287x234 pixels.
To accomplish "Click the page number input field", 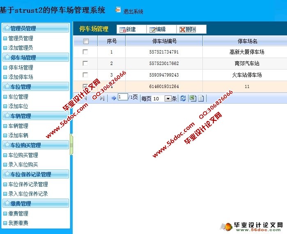I will coord(123,97).
